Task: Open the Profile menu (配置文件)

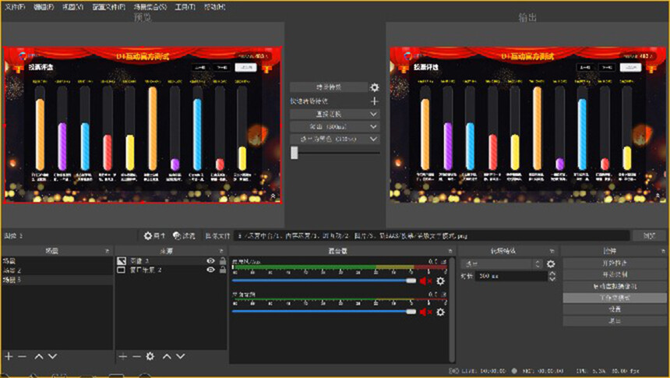Action: click(108, 7)
